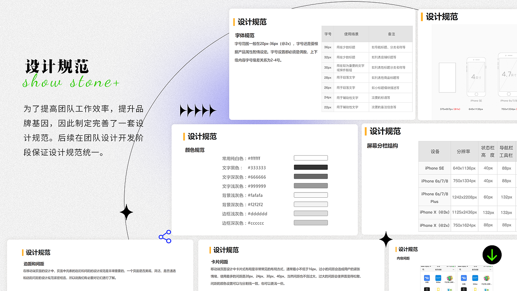Click the green download arrow icon
The height and width of the screenshot is (291, 517).
click(x=492, y=255)
